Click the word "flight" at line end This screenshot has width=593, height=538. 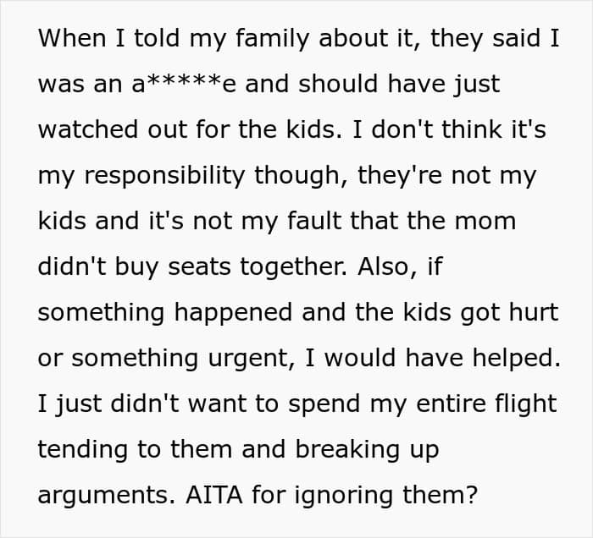[524, 405]
